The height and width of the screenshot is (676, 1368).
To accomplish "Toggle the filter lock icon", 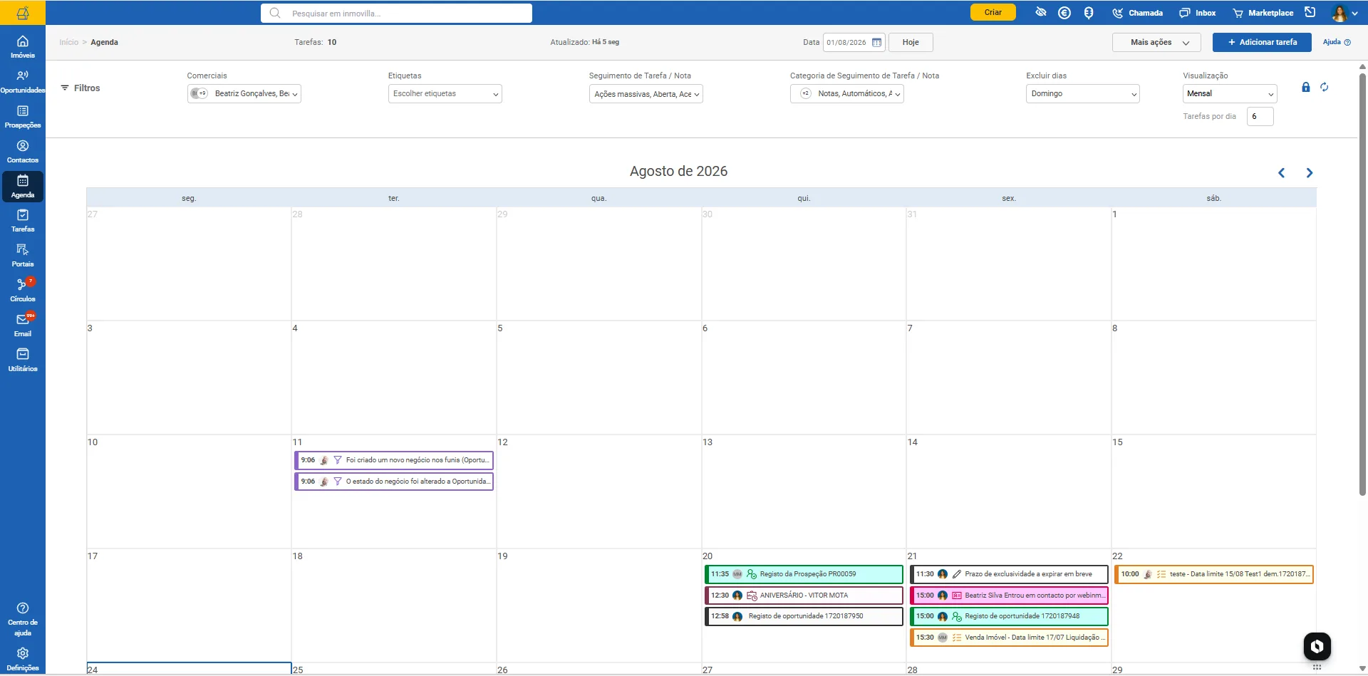I will click(1305, 87).
